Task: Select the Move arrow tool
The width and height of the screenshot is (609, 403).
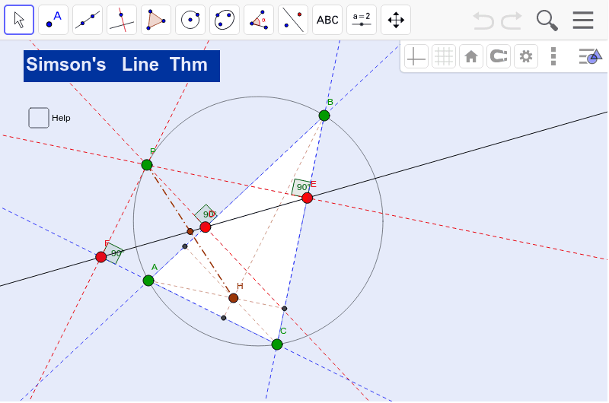Action: (19, 20)
